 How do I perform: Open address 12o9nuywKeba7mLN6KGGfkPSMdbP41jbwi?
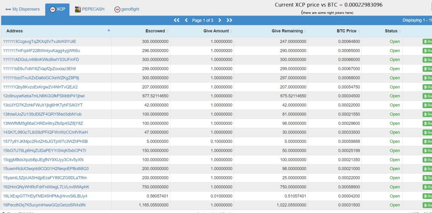tap(44, 96)
